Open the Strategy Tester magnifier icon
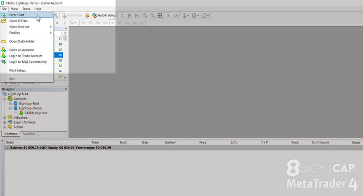This screenshot has height=196, width=363. 56,16
